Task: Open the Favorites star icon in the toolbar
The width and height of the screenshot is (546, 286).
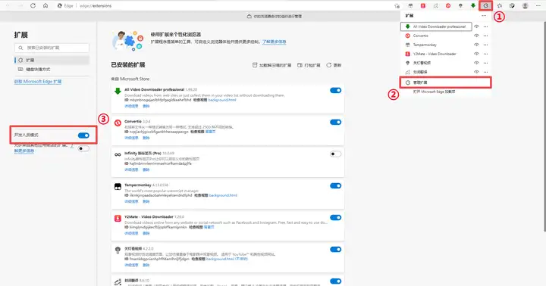Action: tap(500, 5)
